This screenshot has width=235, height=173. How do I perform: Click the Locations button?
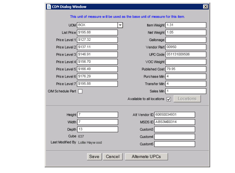[187, 99]
